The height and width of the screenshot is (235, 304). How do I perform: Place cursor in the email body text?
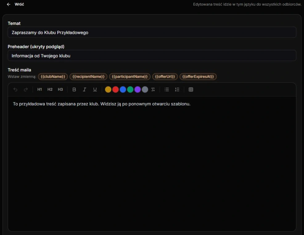pyautogui.click(x=102, y=104)
